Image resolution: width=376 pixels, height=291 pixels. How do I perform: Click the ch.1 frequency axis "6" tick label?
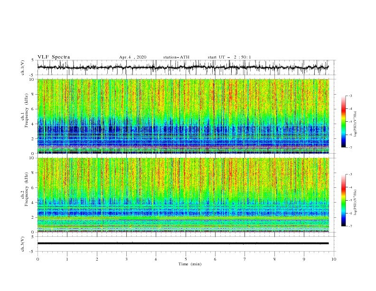click(x=33, y=109)
